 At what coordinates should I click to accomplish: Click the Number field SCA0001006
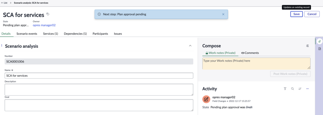99,62
